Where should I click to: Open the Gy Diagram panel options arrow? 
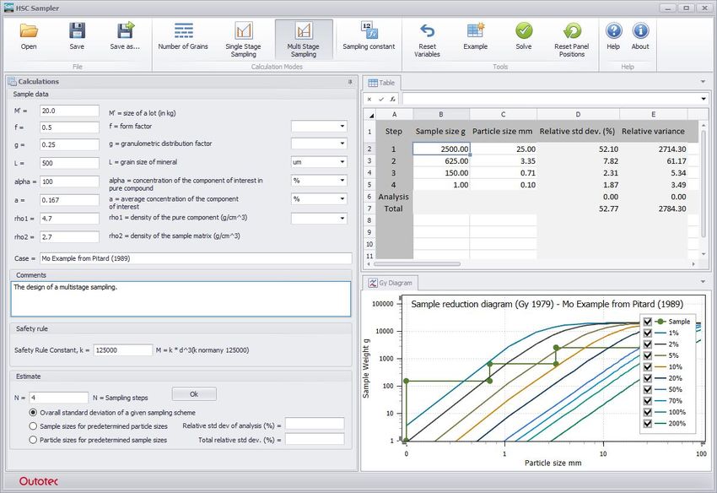pos(703,282)
